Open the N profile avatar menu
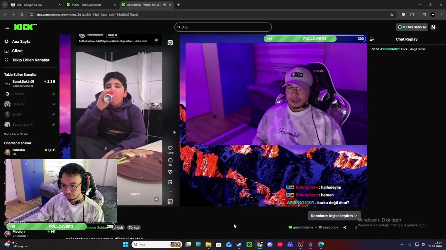Screen dimensions: 446x250 coord(433,27)
